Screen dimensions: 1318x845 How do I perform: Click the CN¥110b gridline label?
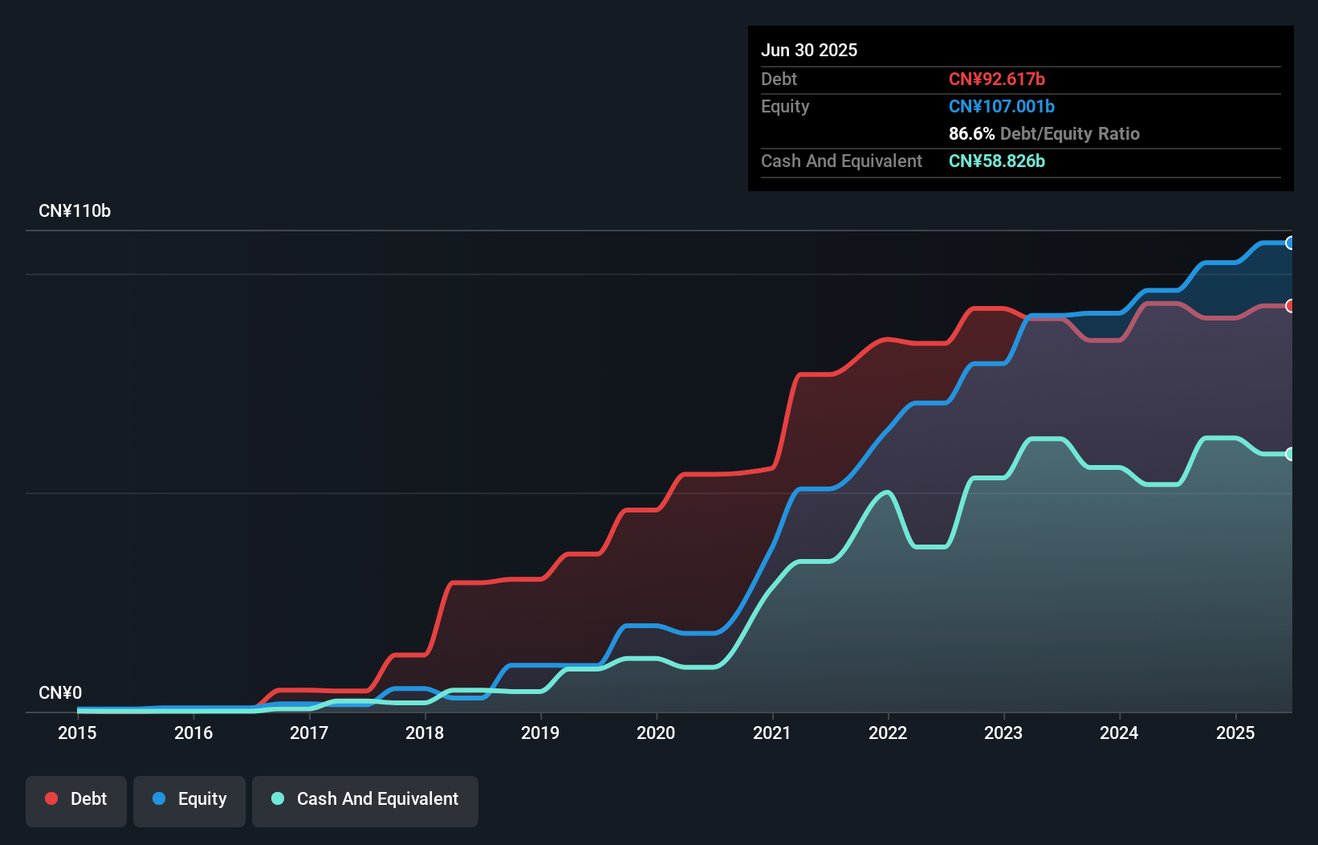(75, 210)
